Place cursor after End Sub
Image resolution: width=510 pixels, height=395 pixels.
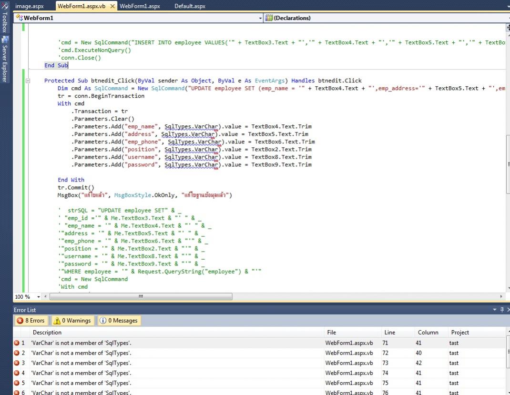pos(68,65)
